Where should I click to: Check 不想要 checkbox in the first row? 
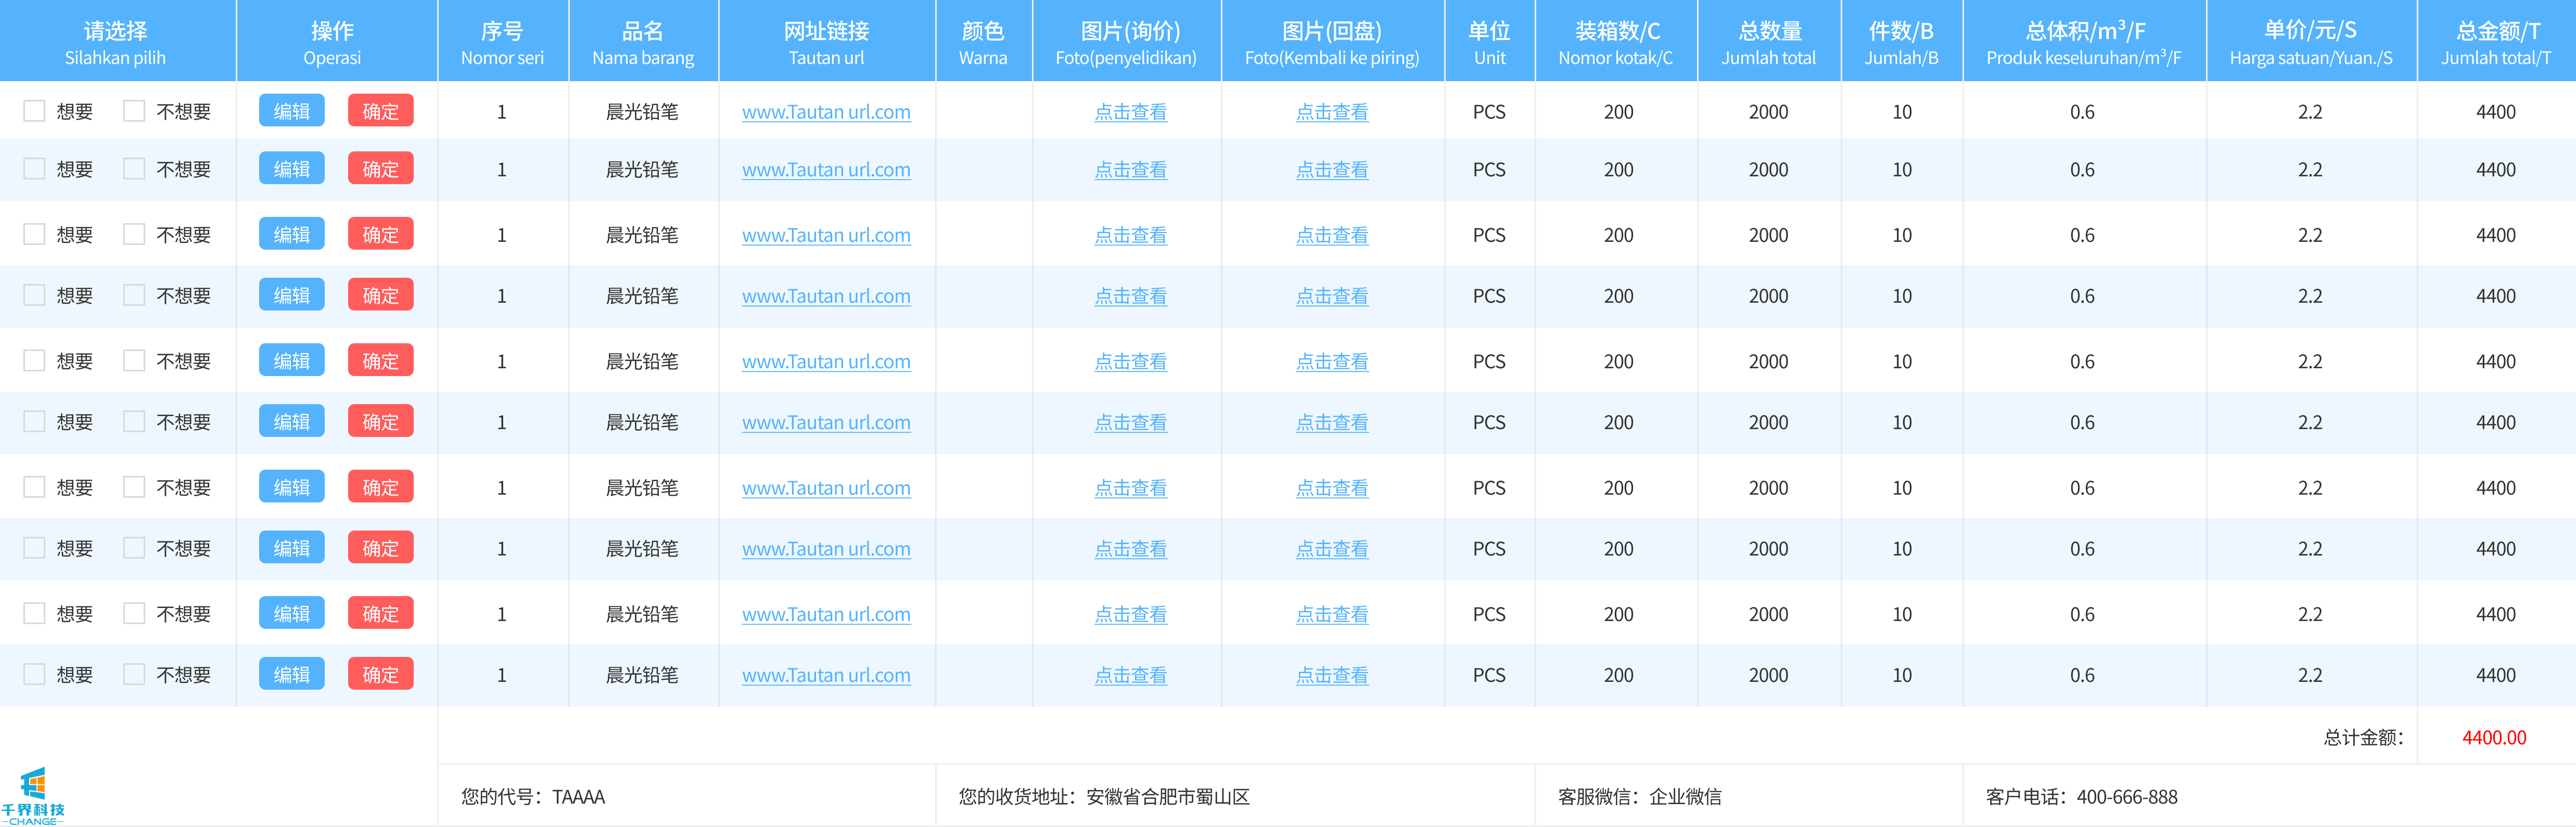(134, 111)
